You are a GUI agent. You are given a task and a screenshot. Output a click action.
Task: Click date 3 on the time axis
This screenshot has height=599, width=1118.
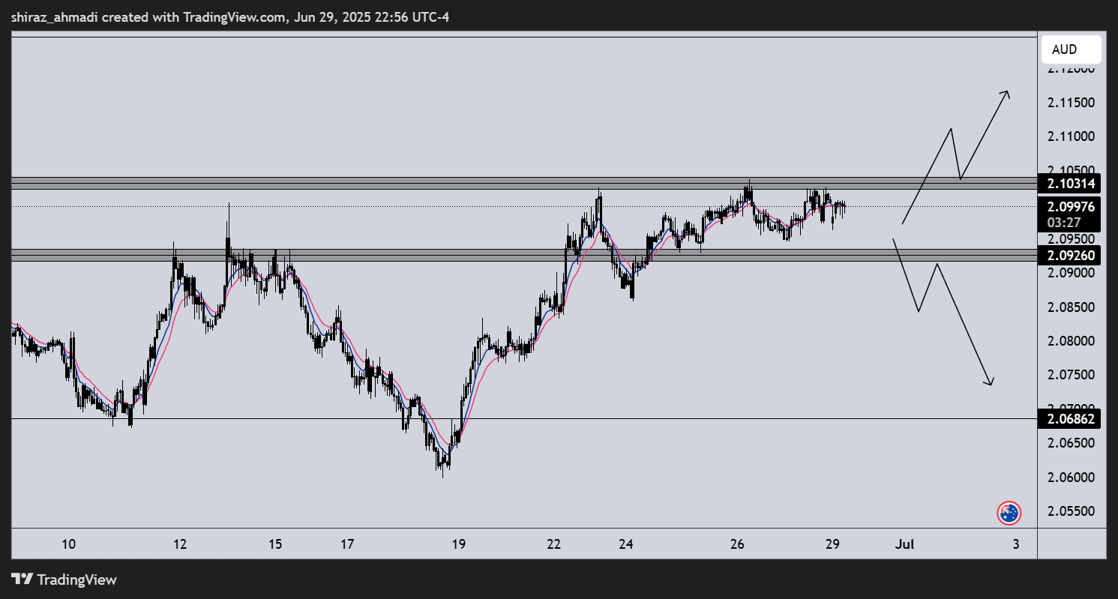1015,544
